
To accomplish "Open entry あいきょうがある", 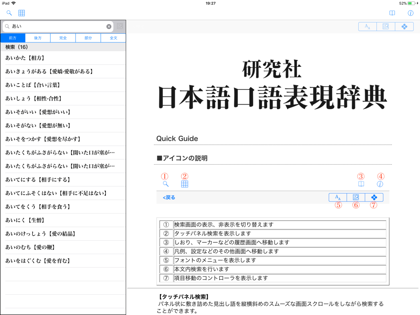I will 63,71.
